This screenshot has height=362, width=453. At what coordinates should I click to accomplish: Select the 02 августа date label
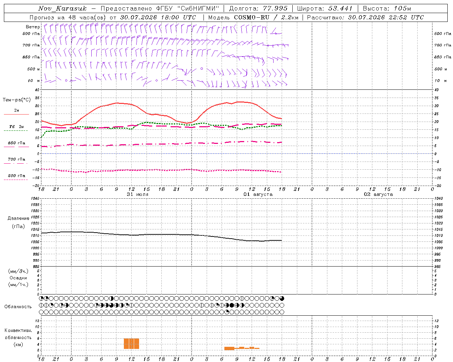pyautogui.click(x=378, y=194)
